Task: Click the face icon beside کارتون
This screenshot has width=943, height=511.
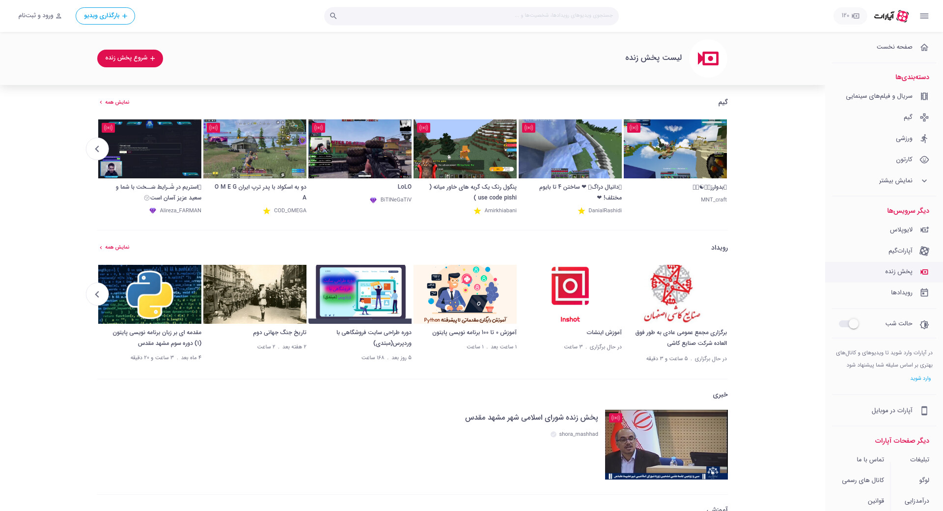Action: 924,160
